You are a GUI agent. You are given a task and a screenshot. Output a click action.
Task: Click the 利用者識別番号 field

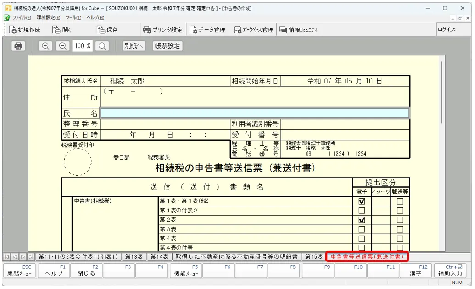click(x=345, y=124)
